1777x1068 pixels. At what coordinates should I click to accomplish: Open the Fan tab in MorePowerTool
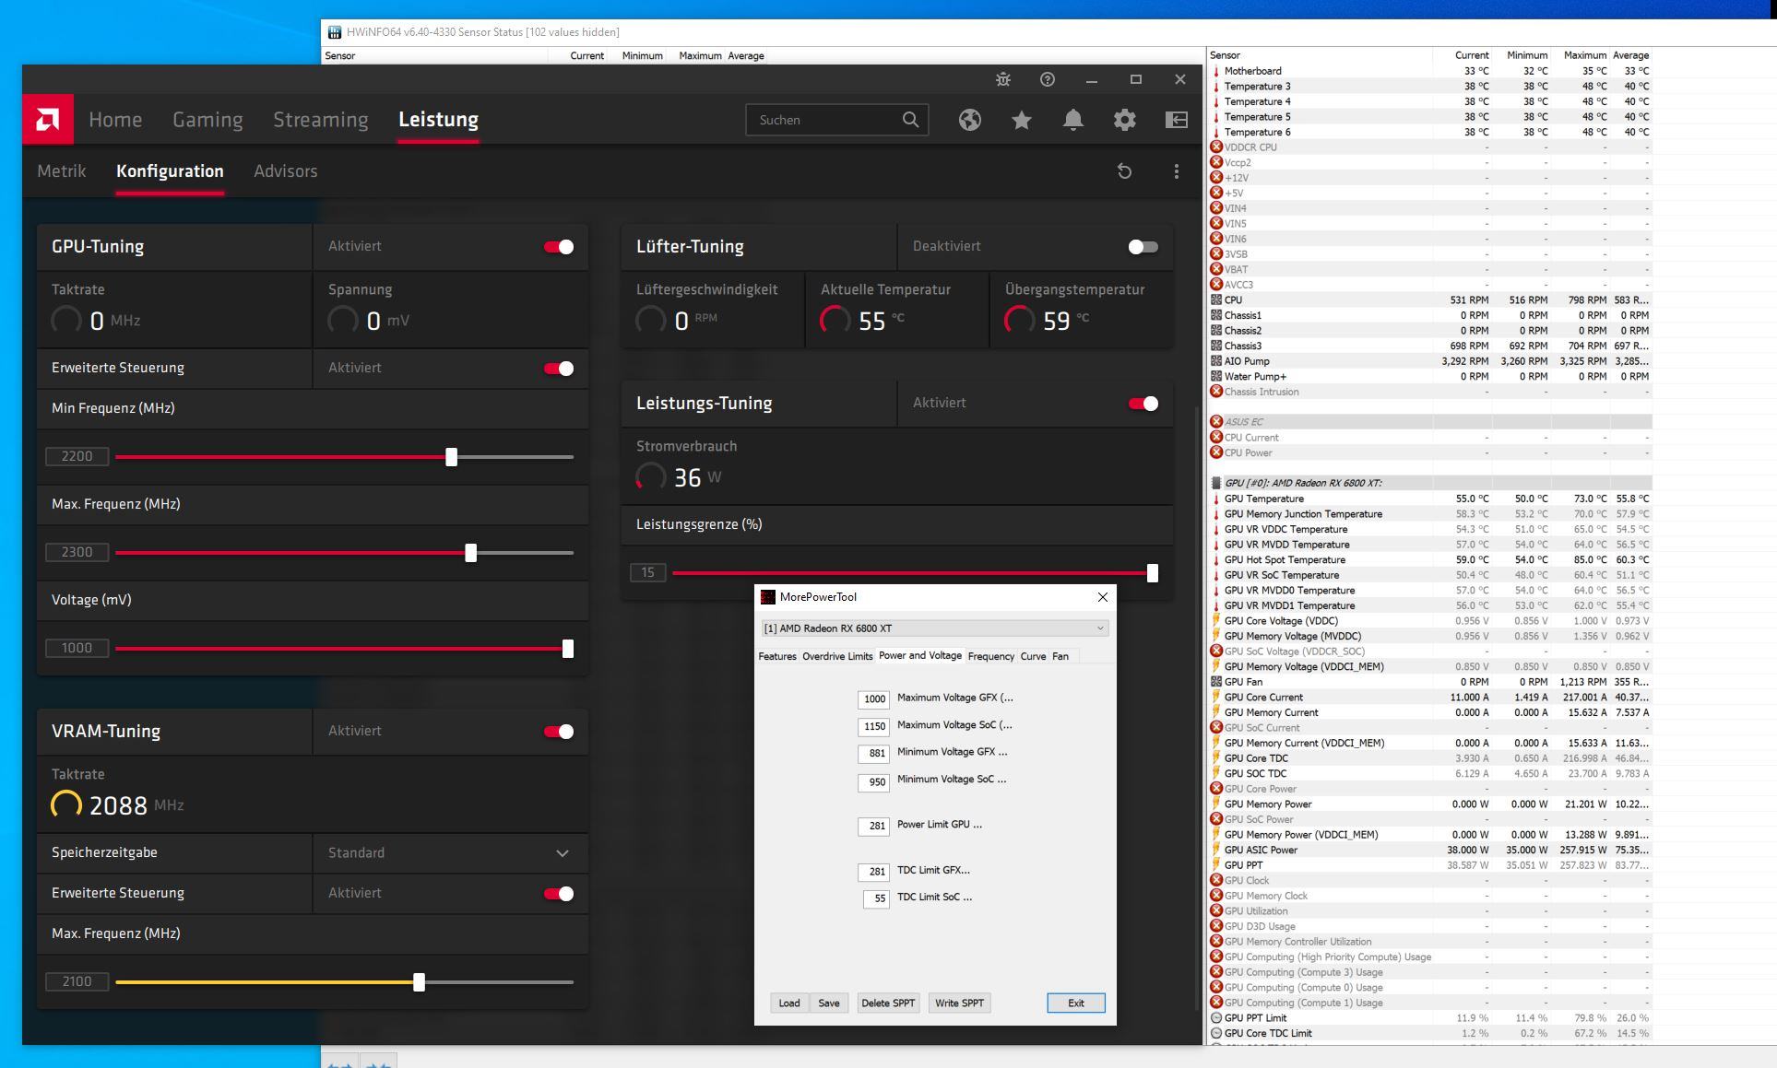pyautogui.click(x=1060, y=656)
